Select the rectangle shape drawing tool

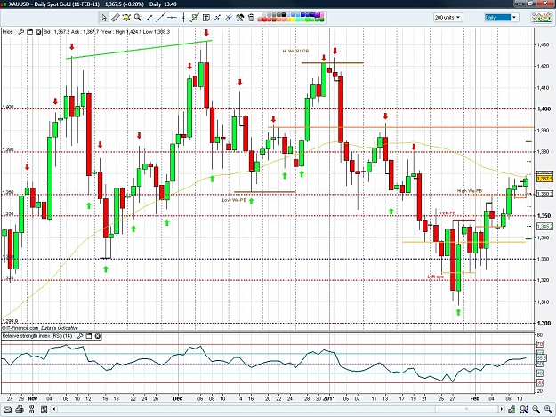coord(195,18)
